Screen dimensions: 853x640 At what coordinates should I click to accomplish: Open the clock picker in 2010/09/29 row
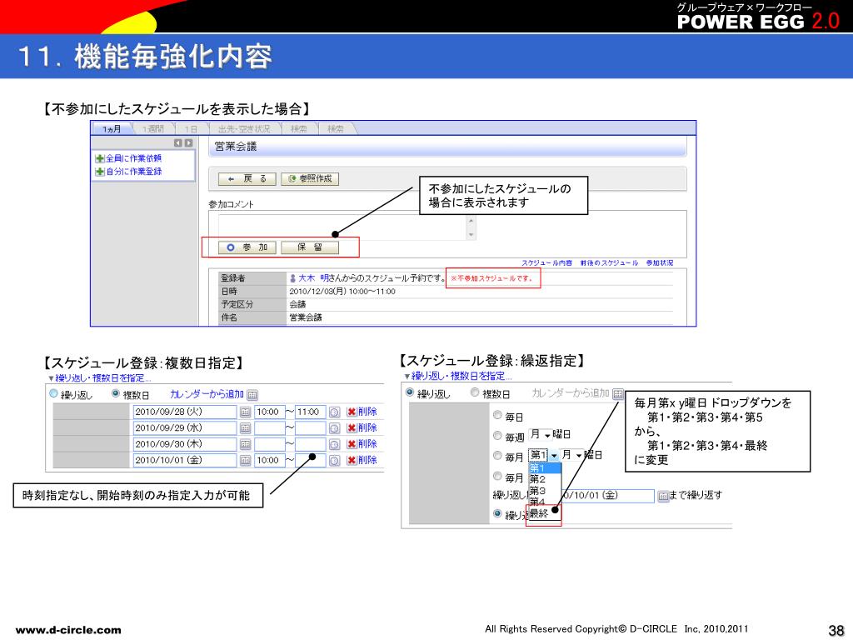pos(335,428)
